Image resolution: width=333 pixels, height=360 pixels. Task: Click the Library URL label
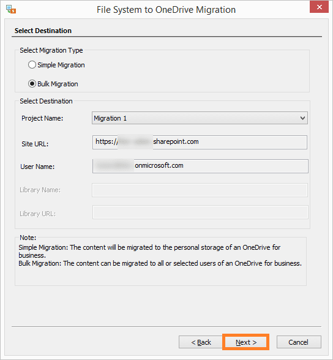click(37, 214)
